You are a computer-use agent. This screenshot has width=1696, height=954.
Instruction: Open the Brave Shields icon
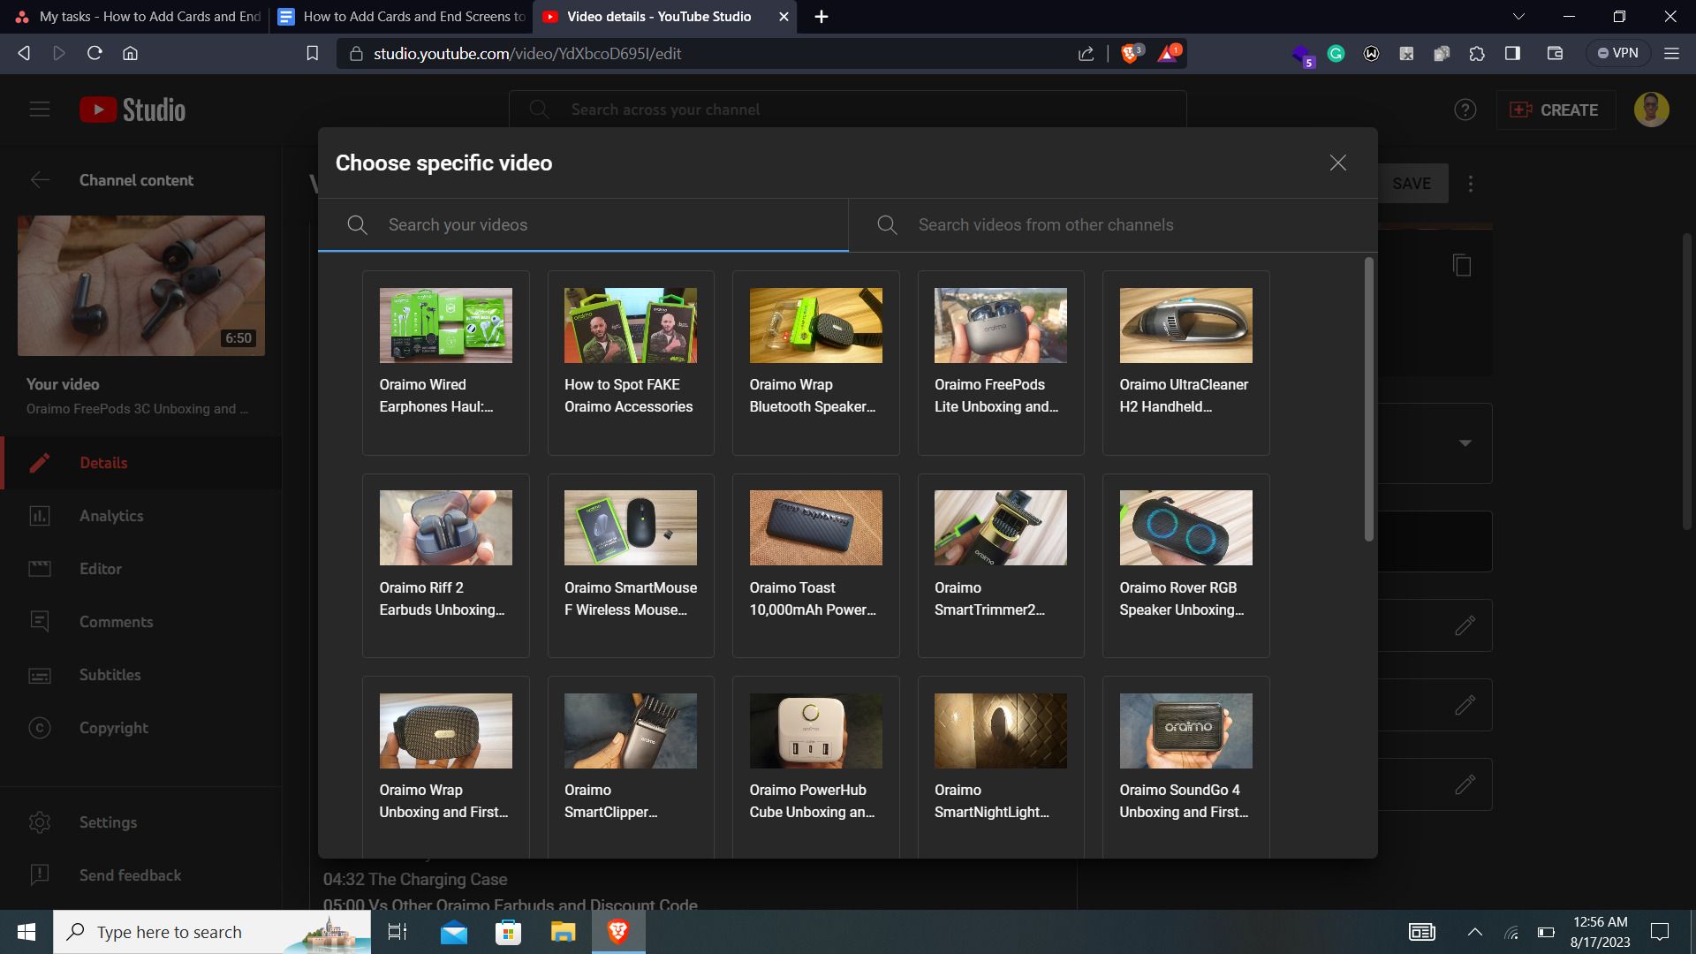pos(1130,53)
